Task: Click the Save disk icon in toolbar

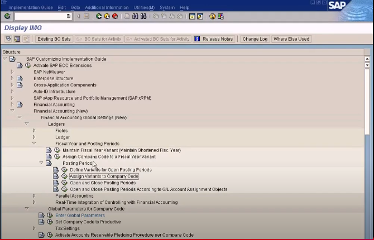Action: (87, 16)
